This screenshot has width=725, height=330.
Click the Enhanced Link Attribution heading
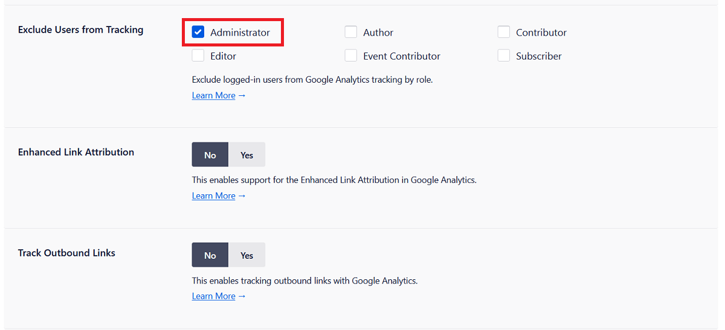76,152
